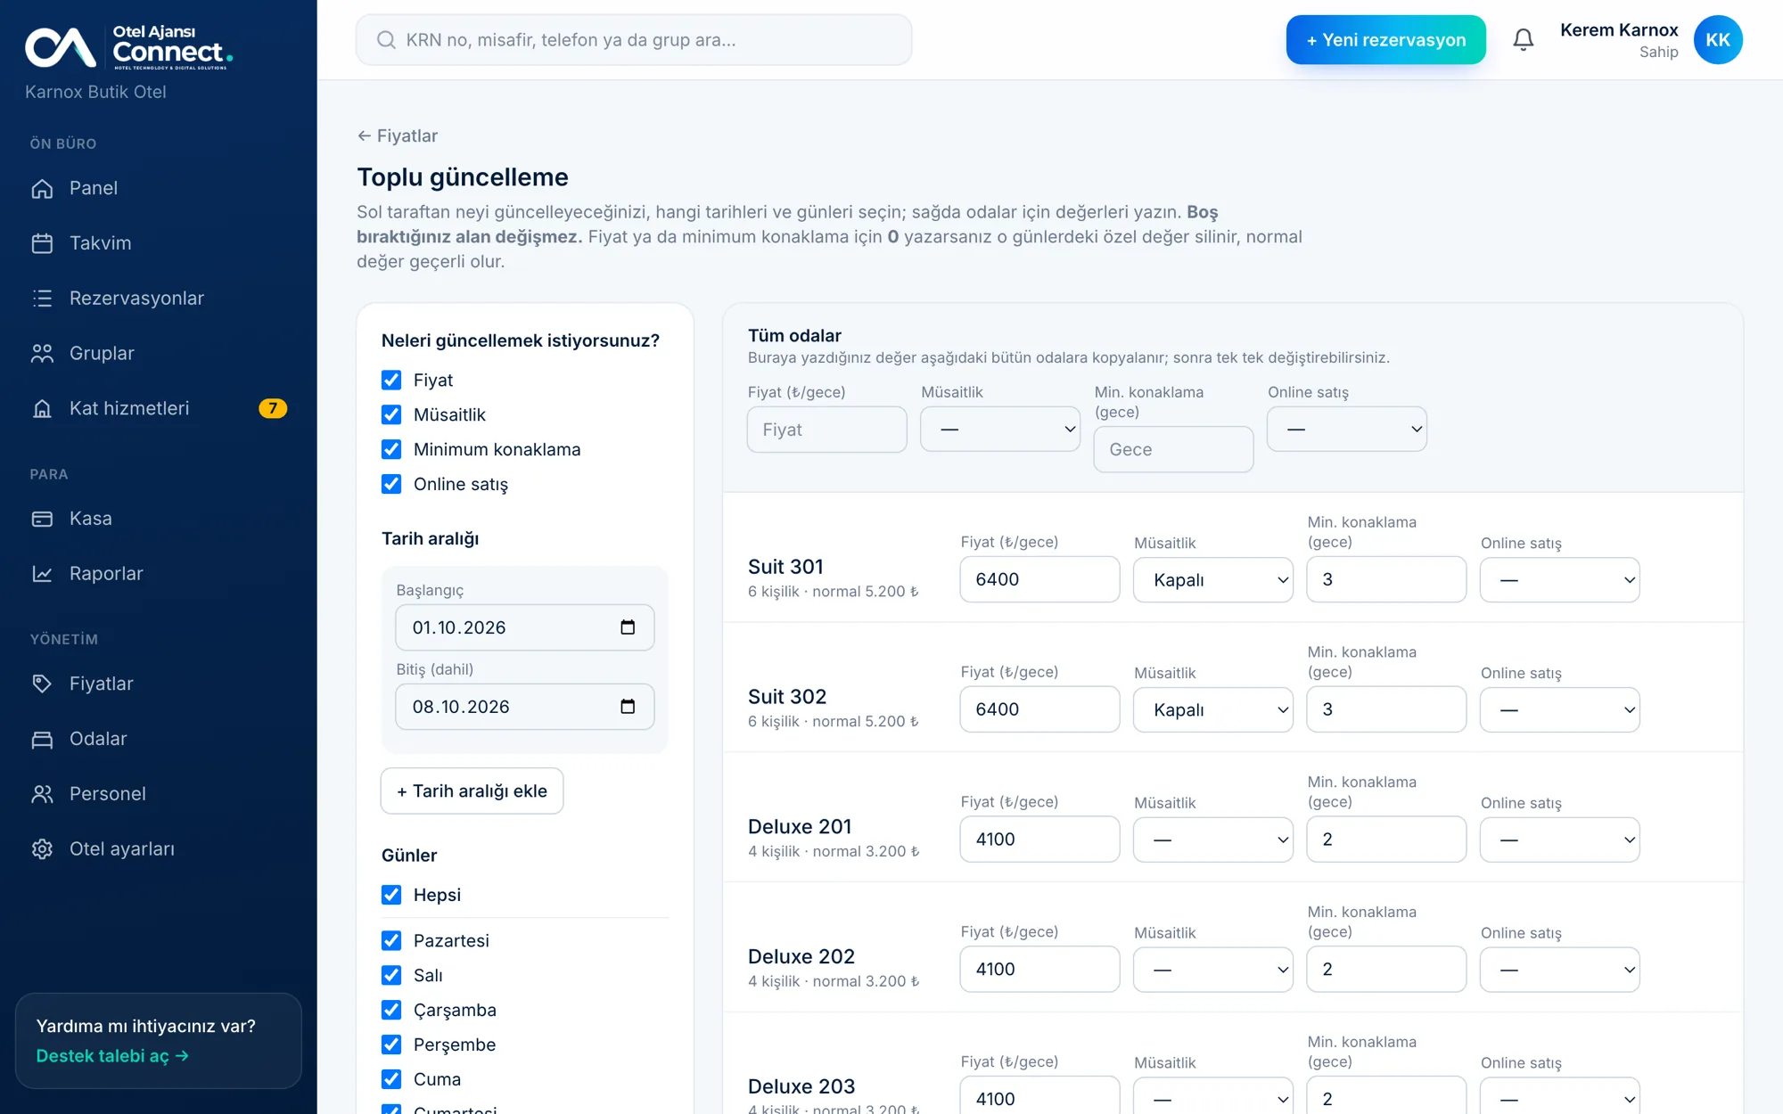The image size is (1783, 1114).
Task: Open Otel ayarları menu item
Action: coord(159,849)
